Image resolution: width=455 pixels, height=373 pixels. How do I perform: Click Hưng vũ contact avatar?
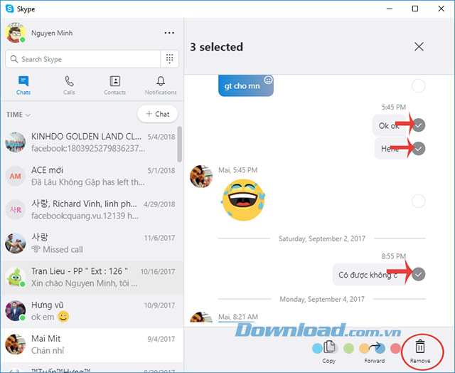coord(15,311)
